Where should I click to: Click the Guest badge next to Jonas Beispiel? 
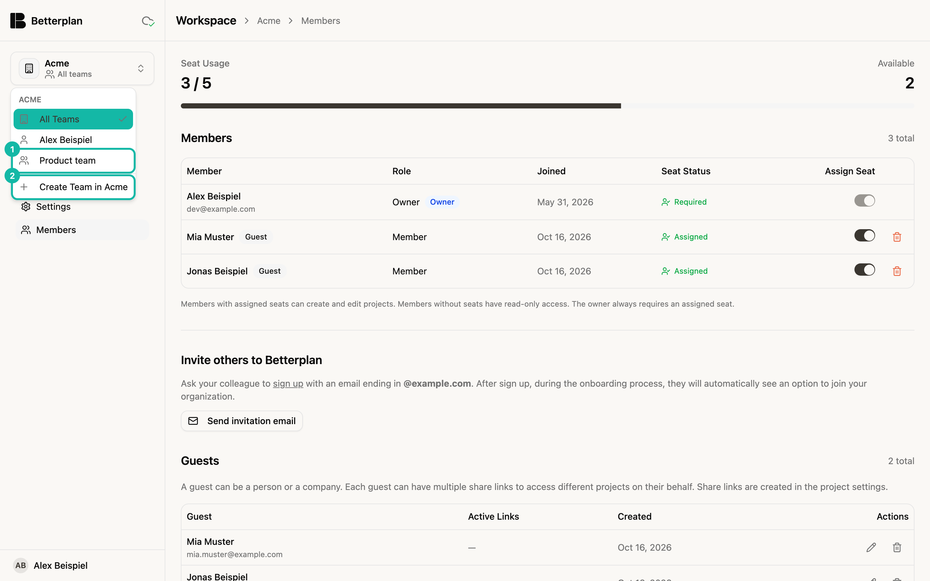point(269,271)
